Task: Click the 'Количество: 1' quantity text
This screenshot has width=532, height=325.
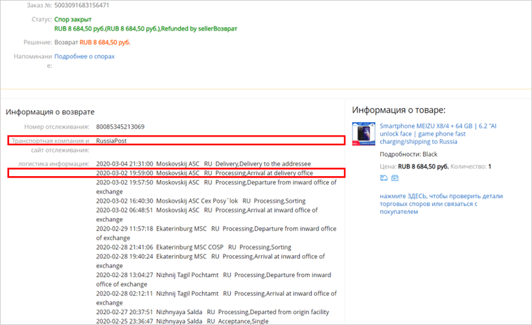Action: pos(470,166)
